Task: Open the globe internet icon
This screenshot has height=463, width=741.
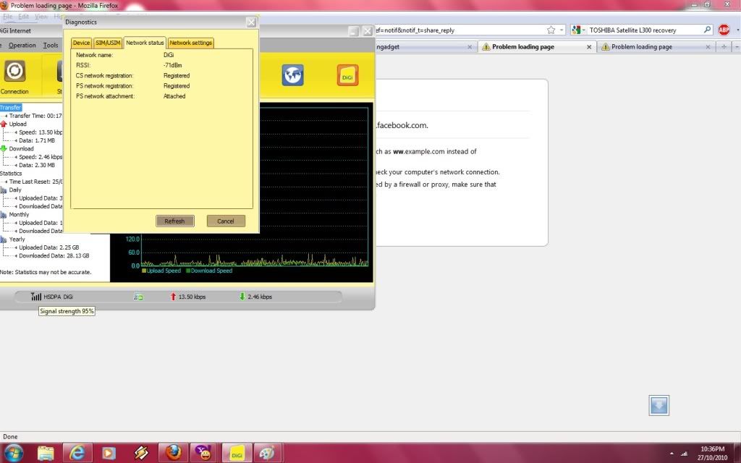Action: pos(292,75)
